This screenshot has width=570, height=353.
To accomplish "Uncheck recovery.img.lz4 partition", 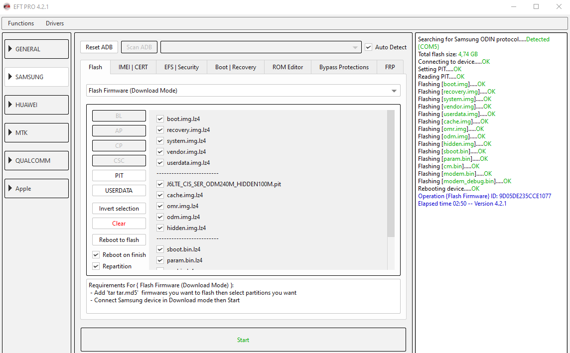I will 160,129.
